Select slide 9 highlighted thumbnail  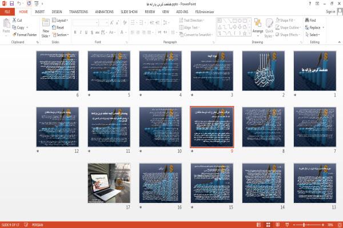[212, 127]
